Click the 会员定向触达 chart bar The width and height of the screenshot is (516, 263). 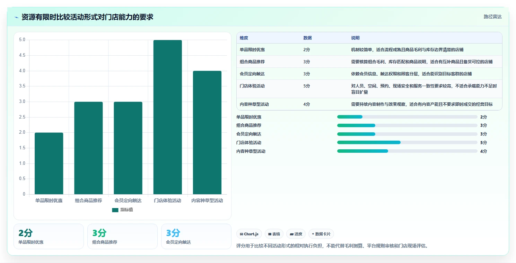coord(128,148)
